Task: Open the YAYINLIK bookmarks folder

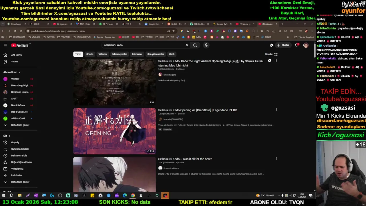Action: click(34, 37)
